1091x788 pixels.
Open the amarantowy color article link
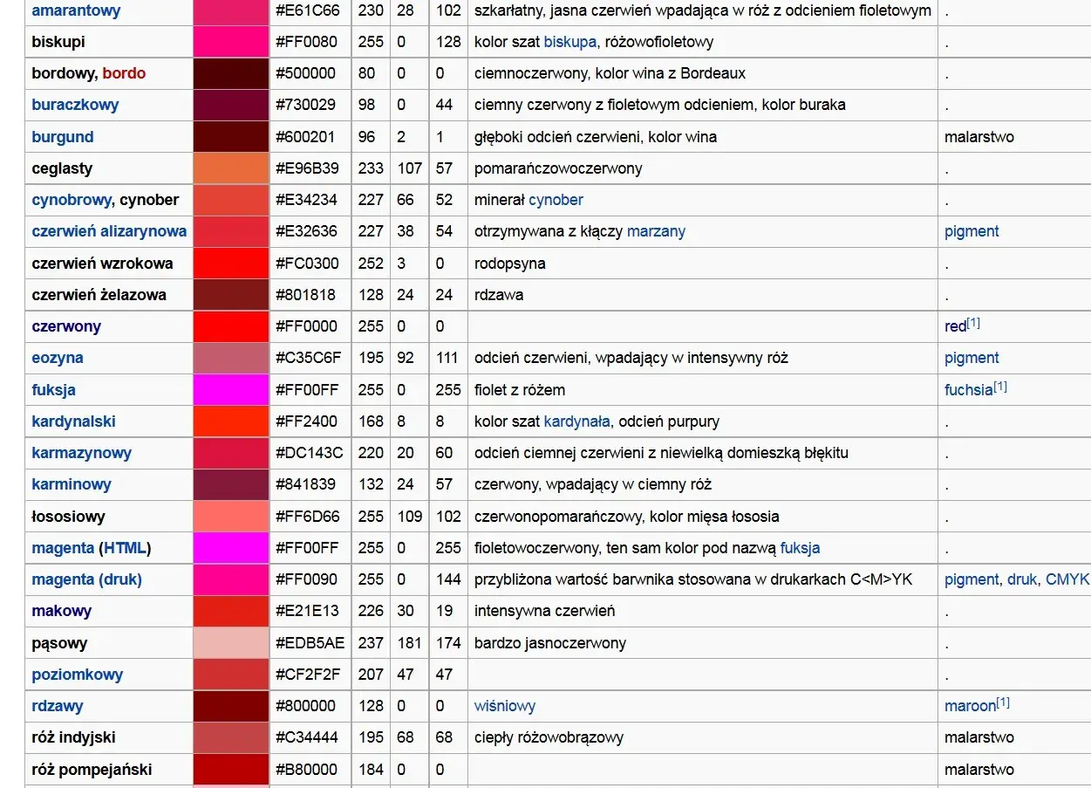click(x=76, y=10)
